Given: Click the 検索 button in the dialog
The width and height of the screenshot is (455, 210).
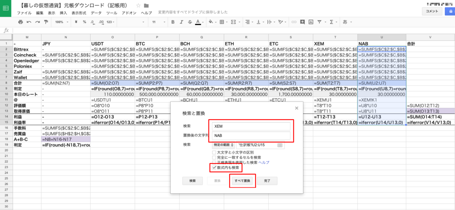Looking at the screenshot, I should pyautogui.click(x=192, y=181).
